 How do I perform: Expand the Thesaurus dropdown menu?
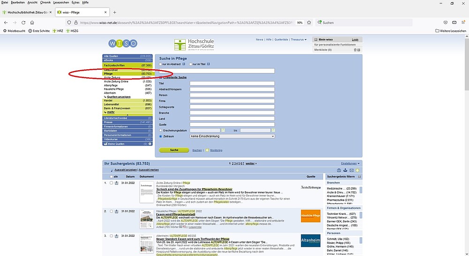299,40
